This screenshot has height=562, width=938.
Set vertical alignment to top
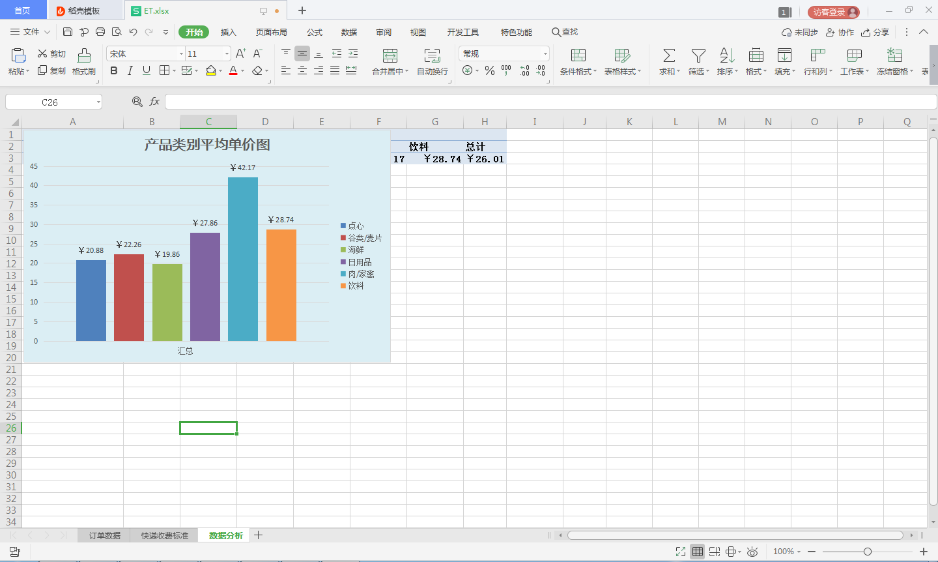point(286,53)
